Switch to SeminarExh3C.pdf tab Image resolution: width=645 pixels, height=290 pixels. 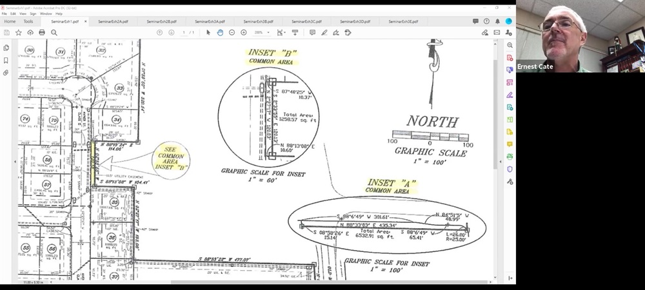point(306,21)
